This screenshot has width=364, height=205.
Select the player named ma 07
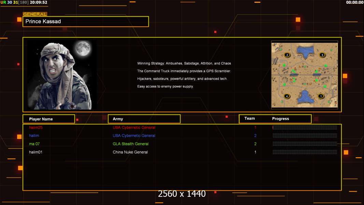tap(34, 144)
